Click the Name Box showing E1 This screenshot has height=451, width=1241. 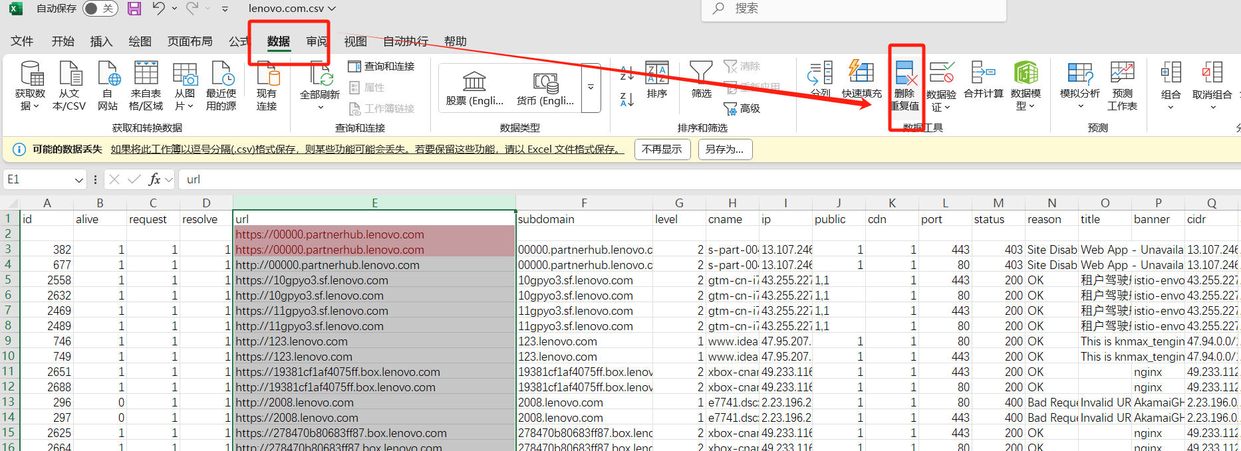(39, 179)
